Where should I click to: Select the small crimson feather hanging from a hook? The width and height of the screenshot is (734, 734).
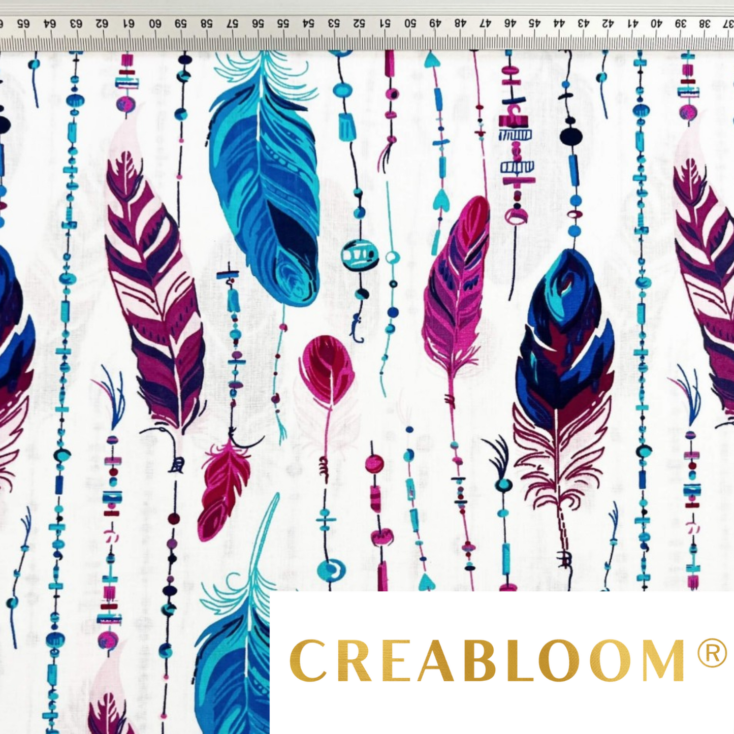pos(224,488)
